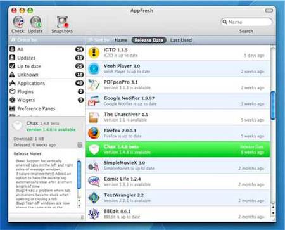Image resolution: width=285 pixels, height=230 pixels.
Task: Click the release notes scrollbar thumb
Action: (x=79, y=175)
